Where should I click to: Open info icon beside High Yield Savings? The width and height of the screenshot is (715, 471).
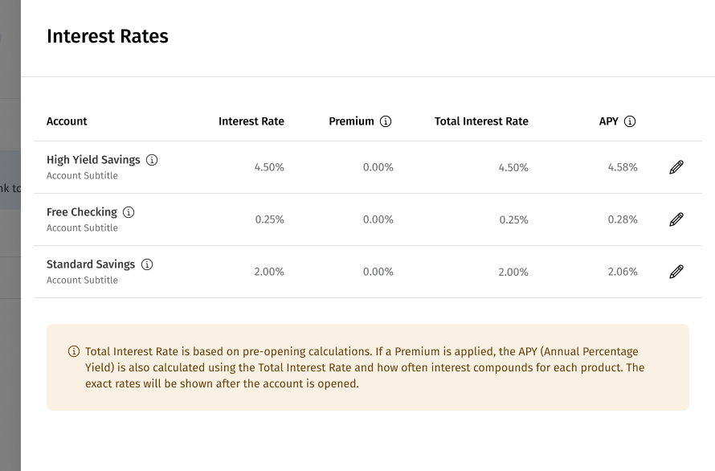click(x=152, y=160)
